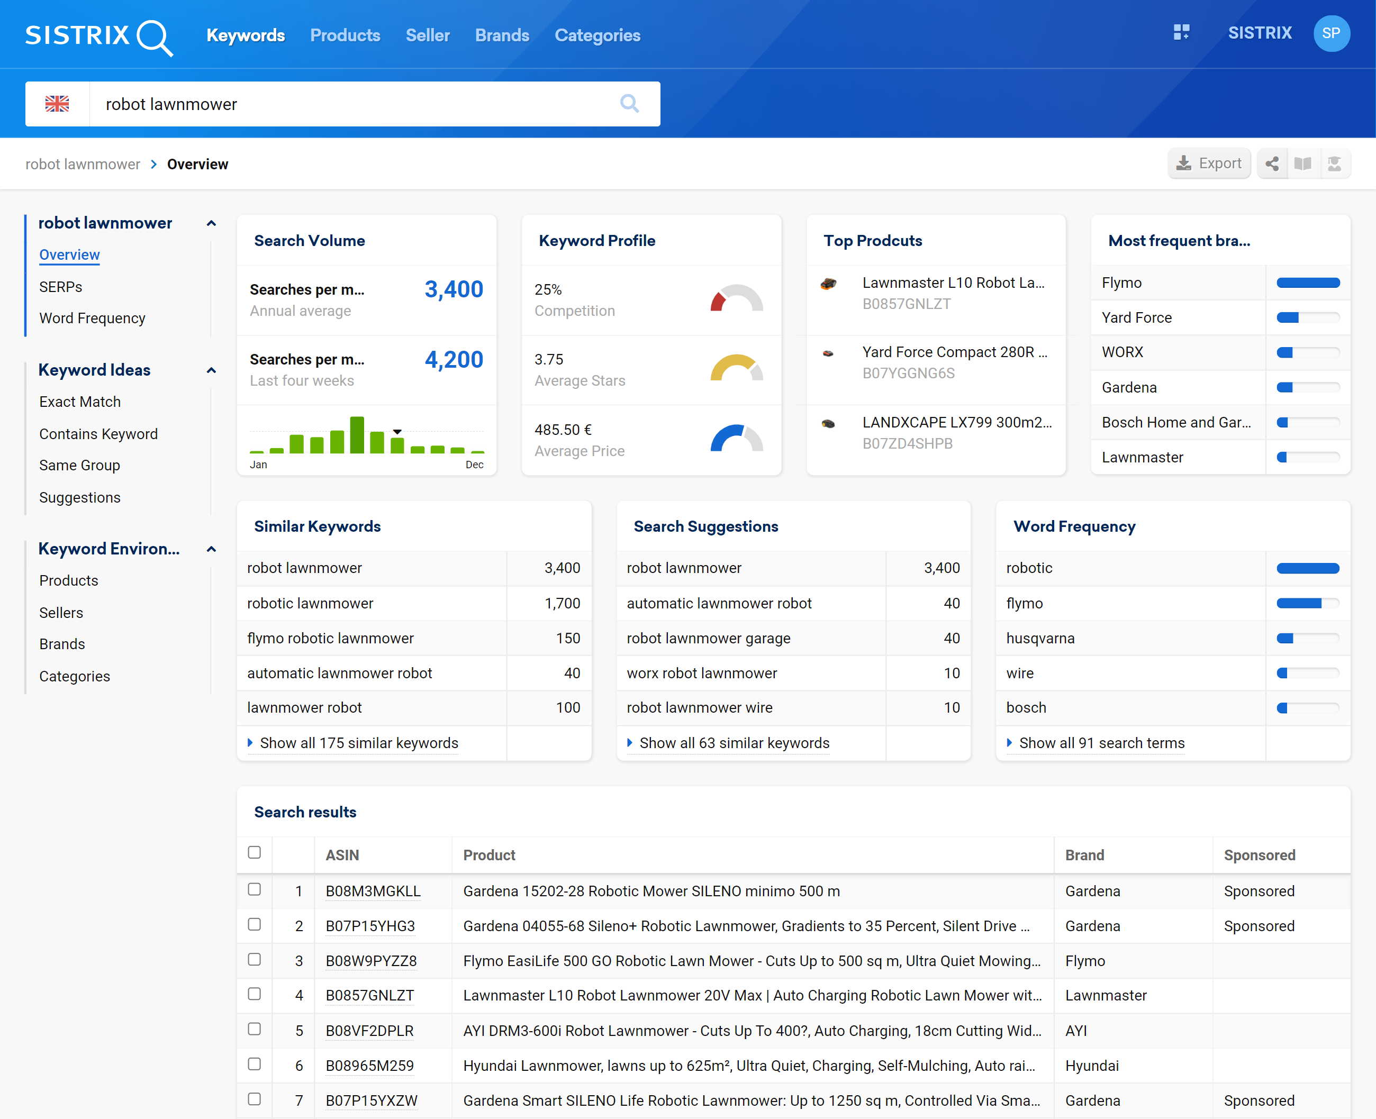Check the row 6 checkbox for B08965M259
This screenshot has height=1119, width=1376.
[255, 1064]
